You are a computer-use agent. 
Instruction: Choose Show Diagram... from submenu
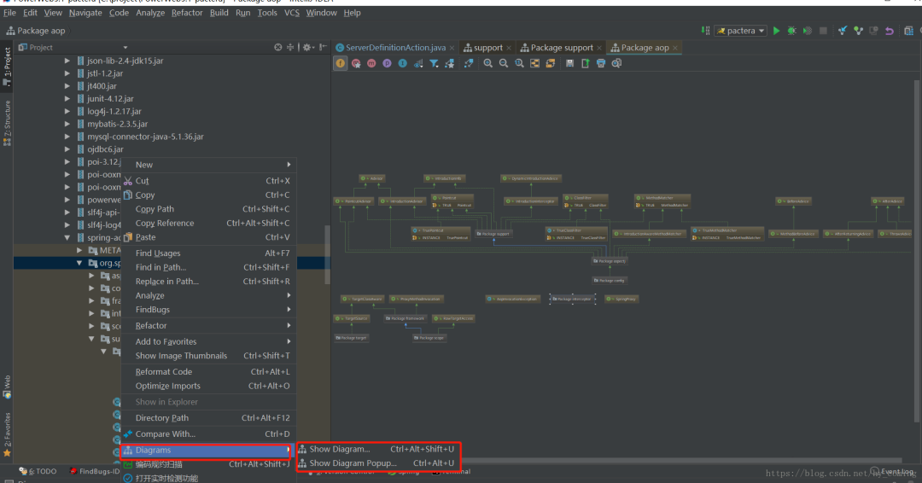(x=378, y=449)
